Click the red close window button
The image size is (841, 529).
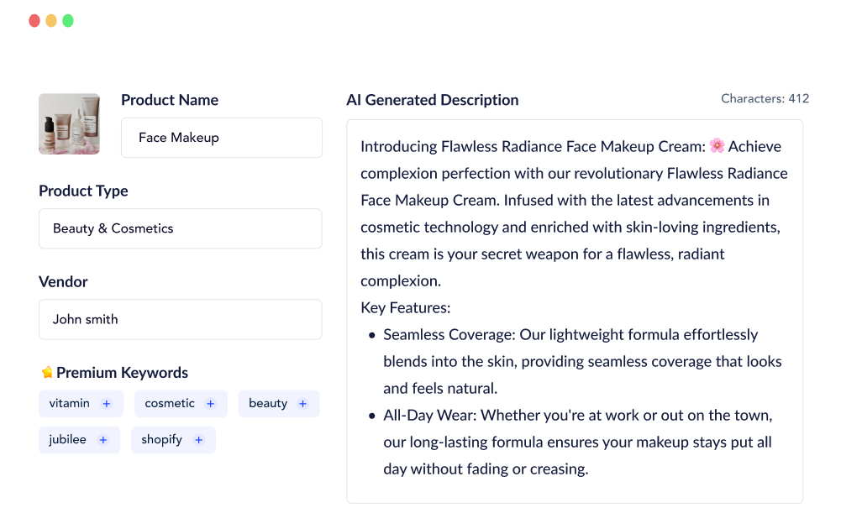point(33,20)
